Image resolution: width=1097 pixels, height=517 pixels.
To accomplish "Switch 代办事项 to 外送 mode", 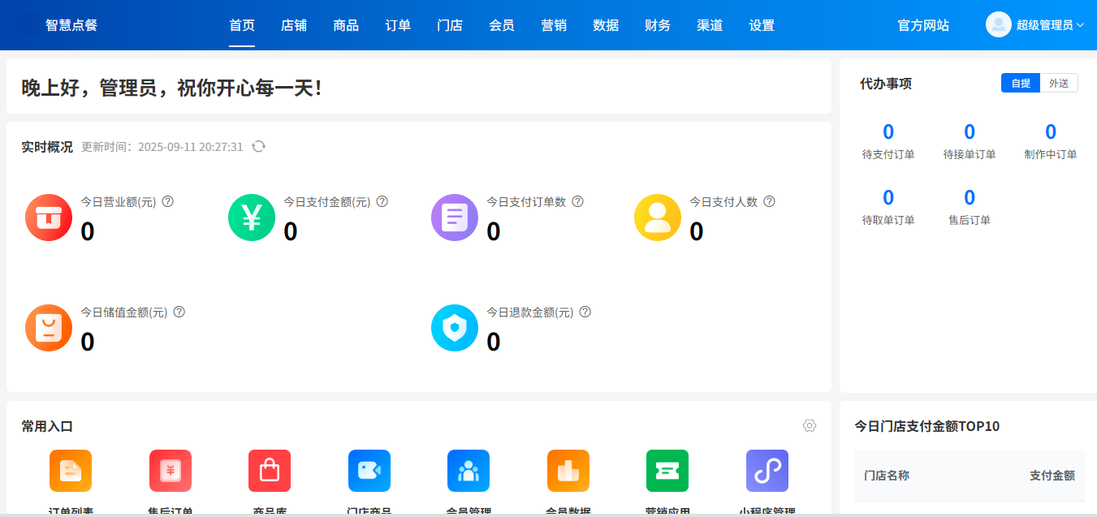I will coord(1060,82).
